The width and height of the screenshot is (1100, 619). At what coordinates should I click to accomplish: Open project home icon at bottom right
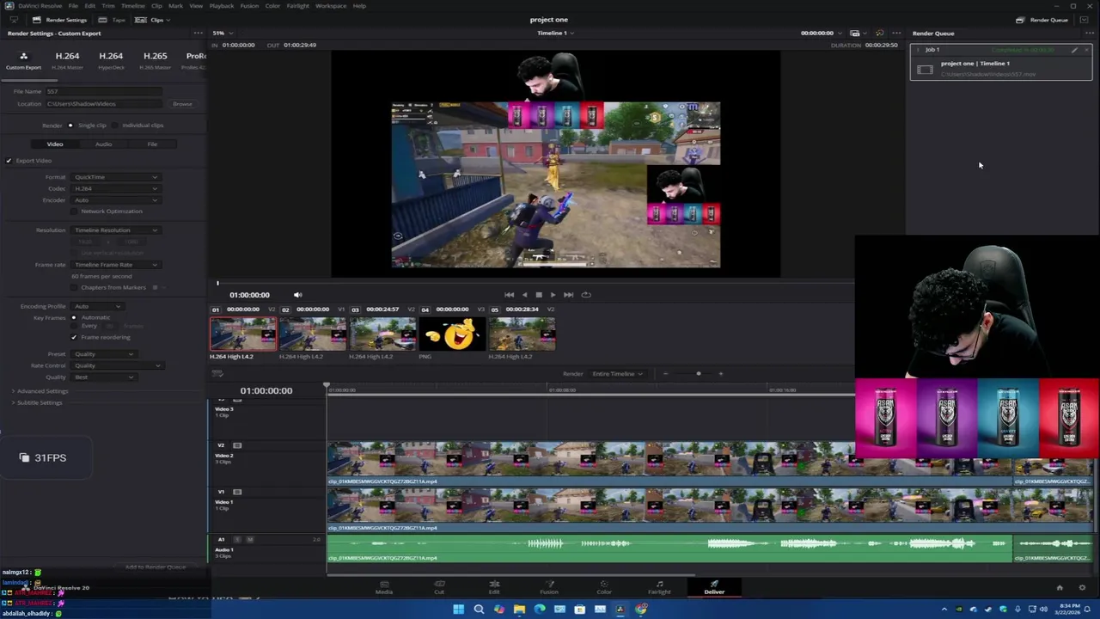click(1060, 588)
